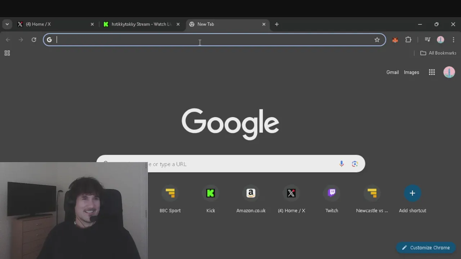Open the Newcastle vs ... shortcut
The height and width of the screenshot is (259, 461).
pyautogui.click(x=372, y=200)
